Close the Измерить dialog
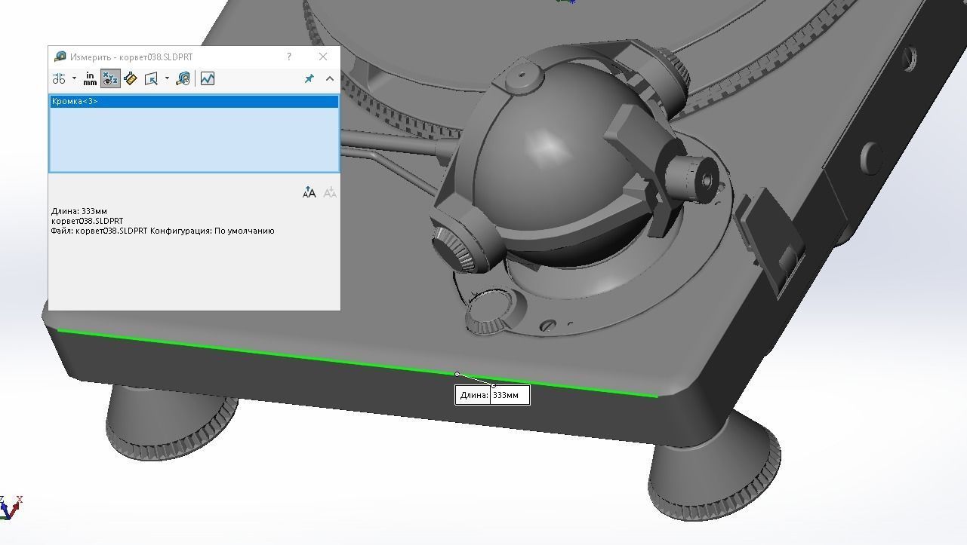 (x=323, y=57)
